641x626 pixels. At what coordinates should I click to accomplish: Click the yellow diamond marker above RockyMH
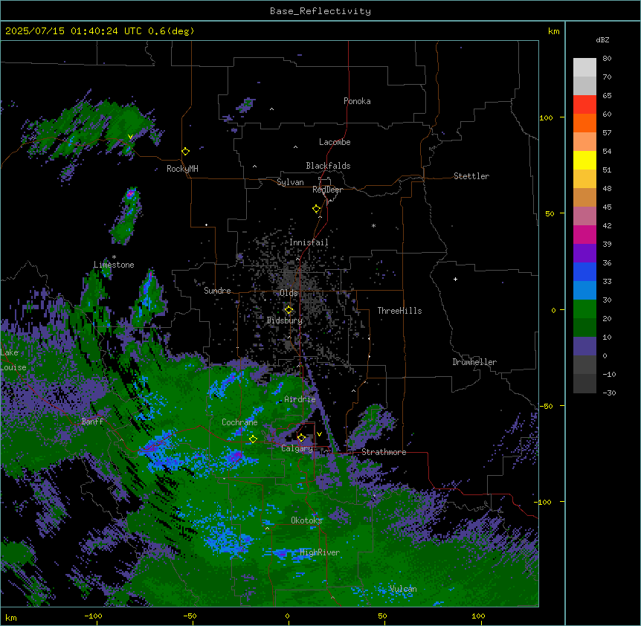[x=186, y=152]
